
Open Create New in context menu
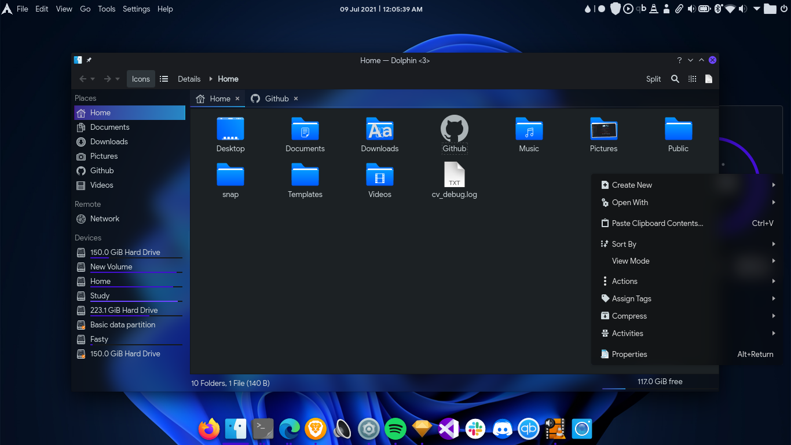(687, 185)
